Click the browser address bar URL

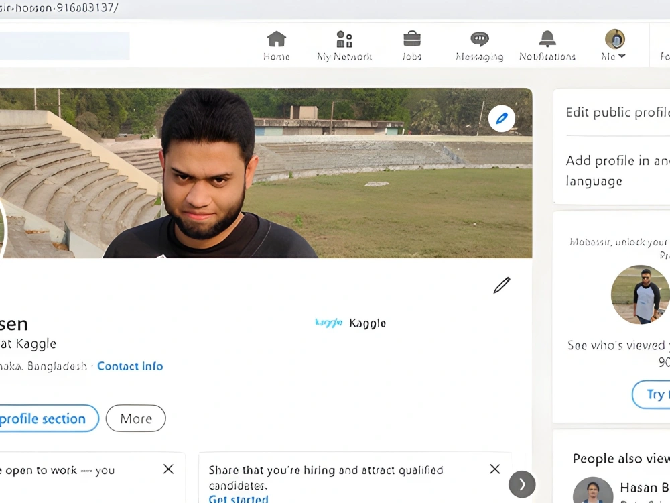60,7
